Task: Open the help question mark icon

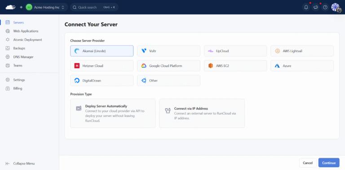Action: pos(325,7)
